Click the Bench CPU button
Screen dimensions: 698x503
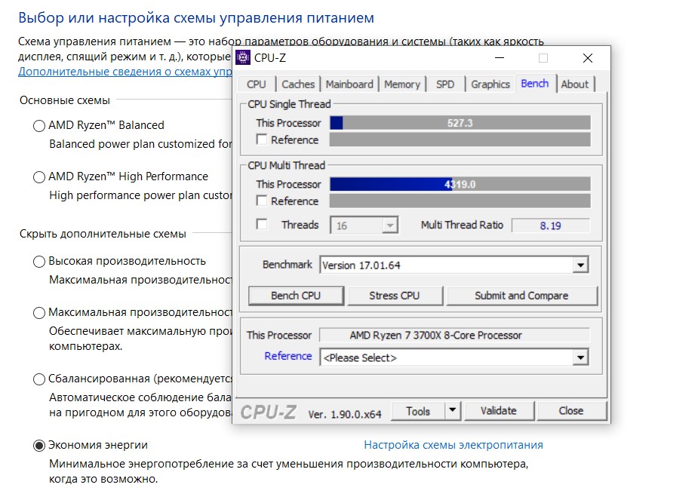(296, 296)
